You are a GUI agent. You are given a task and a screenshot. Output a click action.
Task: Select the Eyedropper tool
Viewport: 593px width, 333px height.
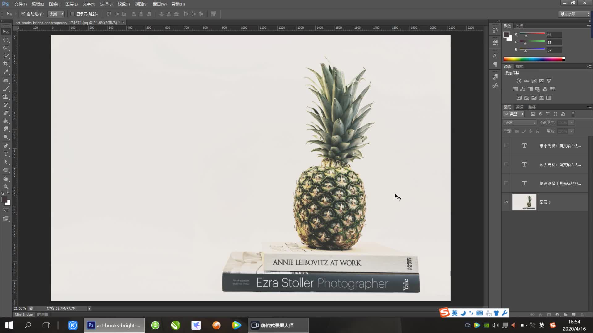pos(6,72)
